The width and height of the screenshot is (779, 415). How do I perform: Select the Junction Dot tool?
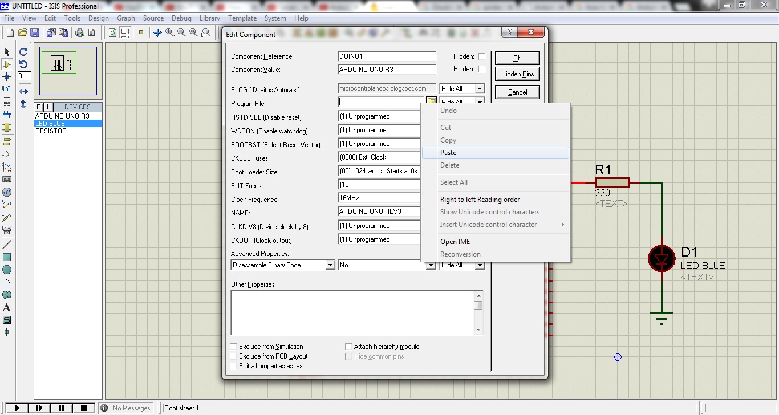click(x=7, y=76)
